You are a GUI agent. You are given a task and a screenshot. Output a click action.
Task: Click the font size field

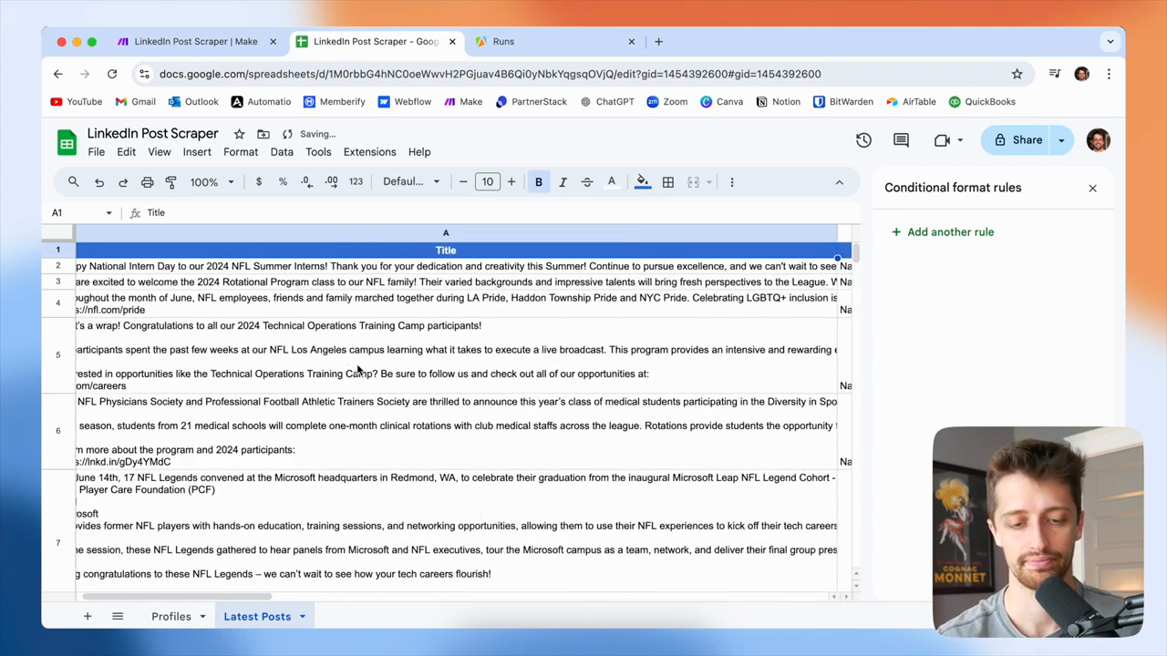(488, 182)
